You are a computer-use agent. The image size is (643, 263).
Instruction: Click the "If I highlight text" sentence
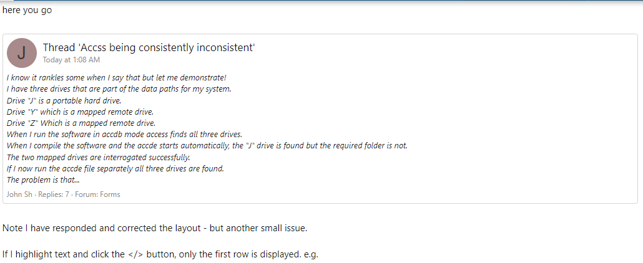(x=160, y=254)
